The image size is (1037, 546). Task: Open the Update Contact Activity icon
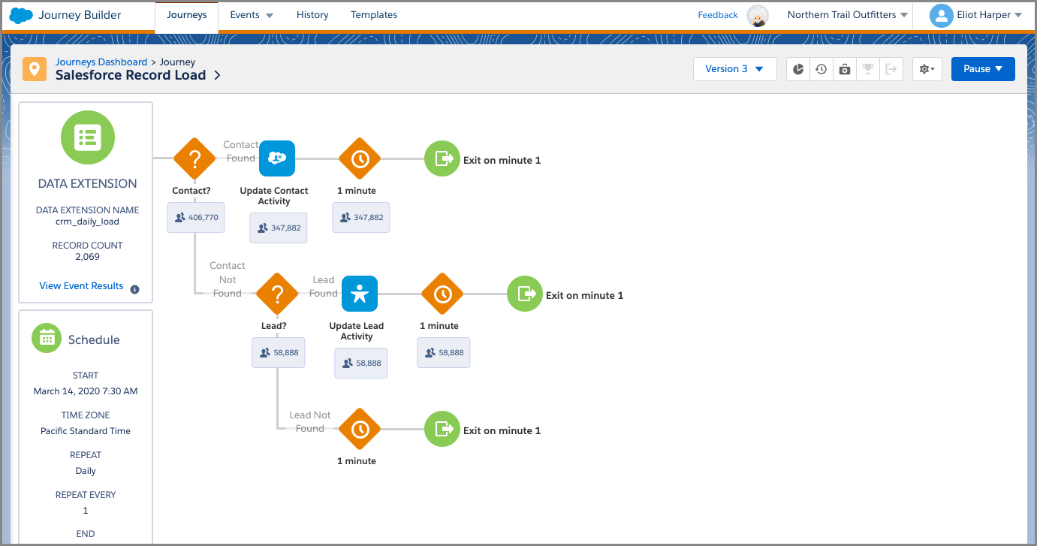pos(277,158)
